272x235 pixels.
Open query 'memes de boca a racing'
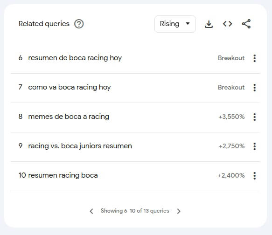coord(69,117)
